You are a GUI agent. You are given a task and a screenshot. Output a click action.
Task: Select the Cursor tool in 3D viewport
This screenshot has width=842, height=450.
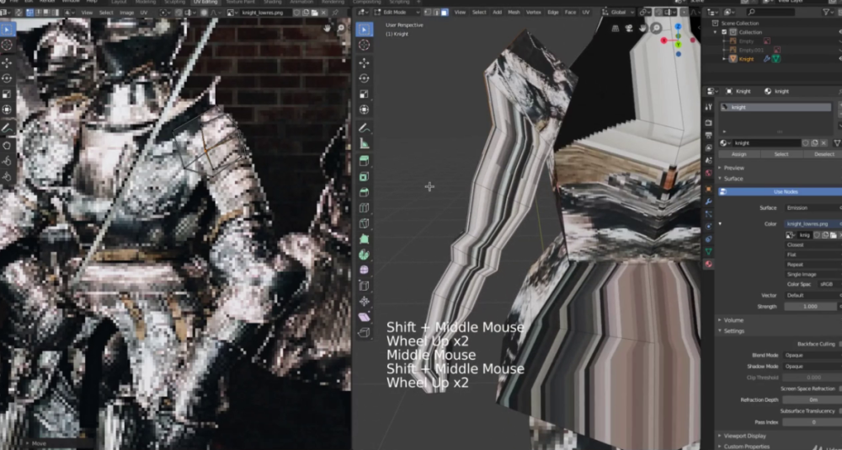click(x=364, y=46)
